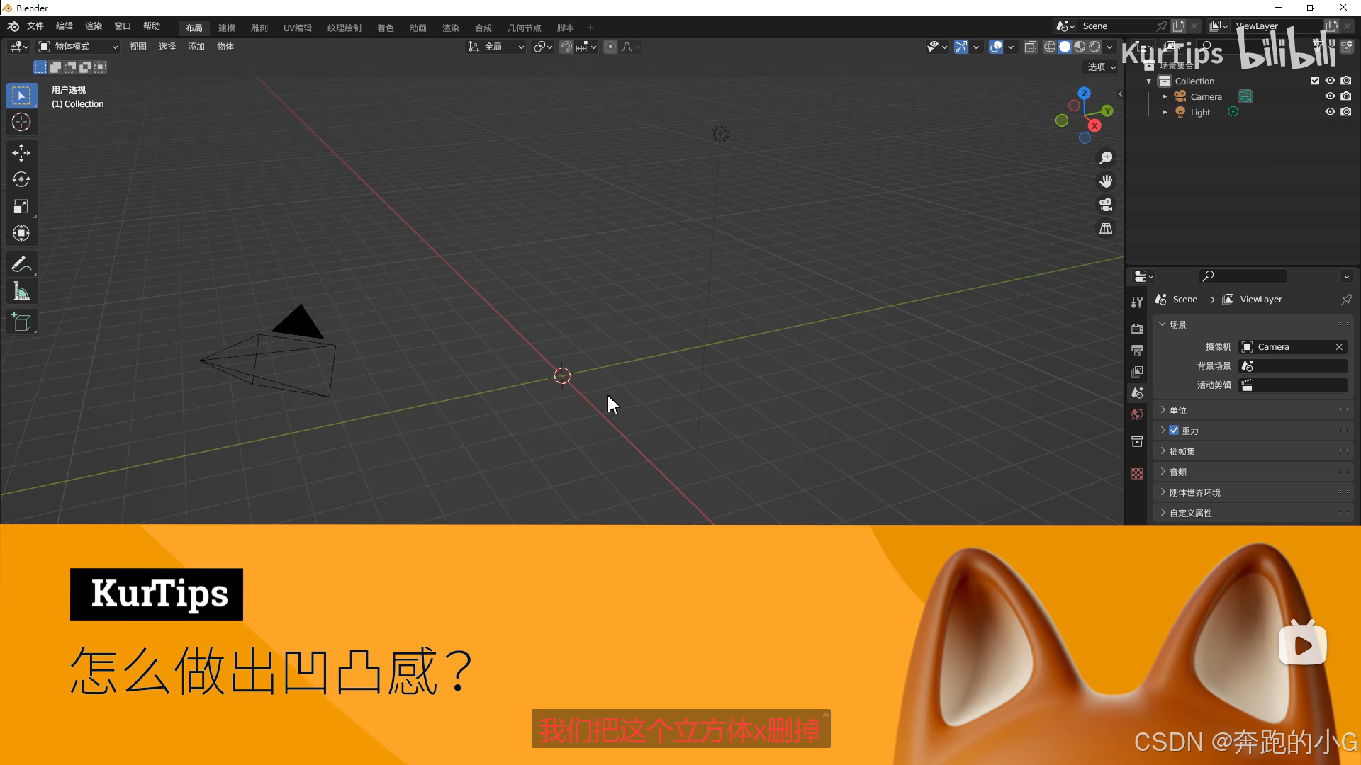1361x765 pixels.
Task: Click the 添加 add menu button
Action: pyautogui.click(x=196, y=47)
